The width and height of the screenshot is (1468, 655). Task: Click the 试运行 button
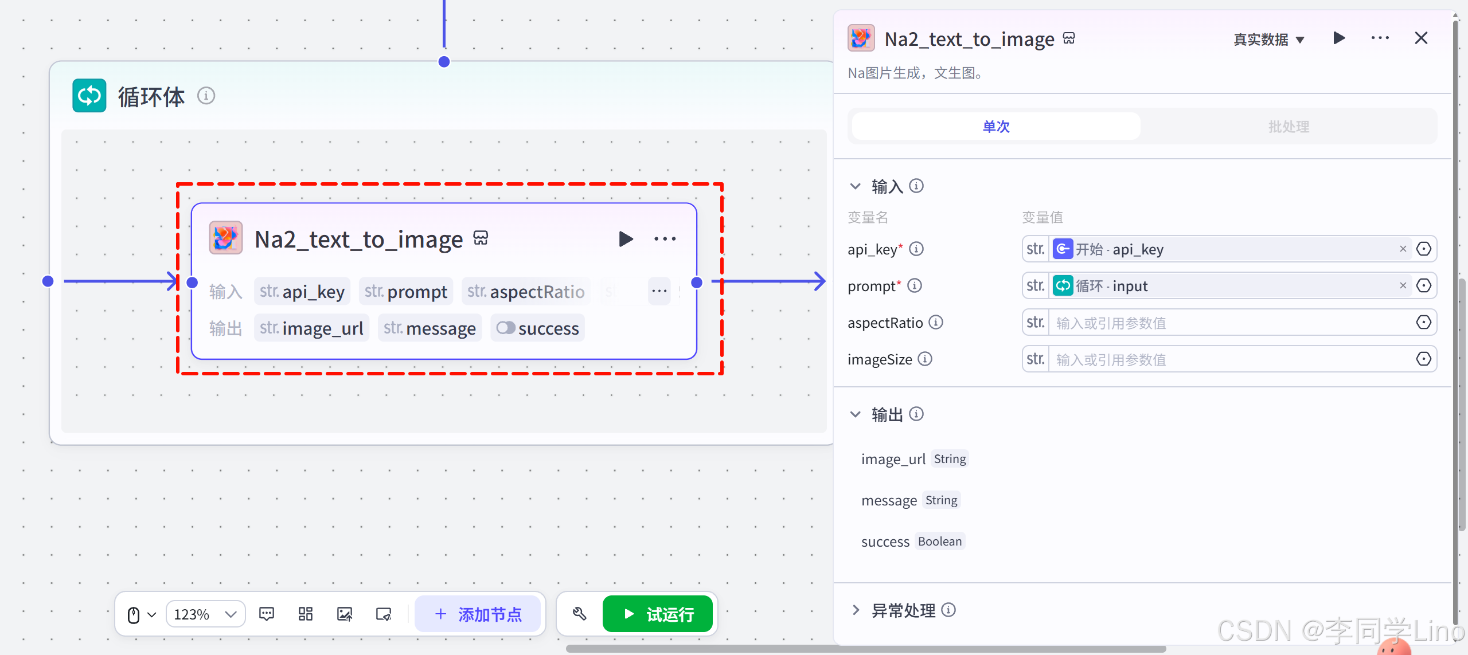click(x=658, y=614)
